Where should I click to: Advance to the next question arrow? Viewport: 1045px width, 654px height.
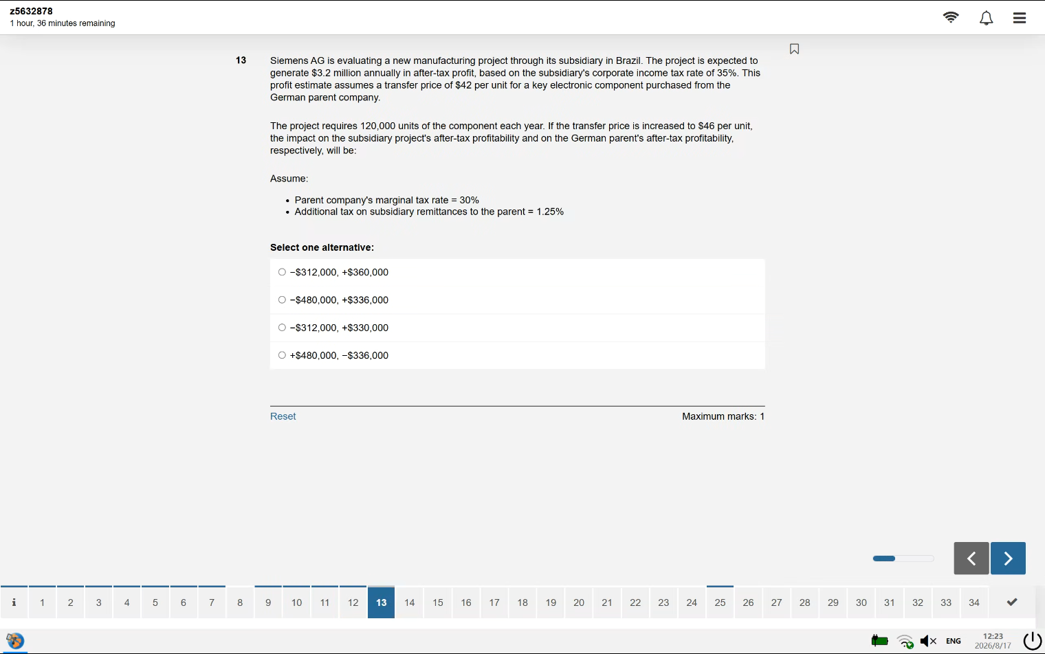coord(1008,558)
